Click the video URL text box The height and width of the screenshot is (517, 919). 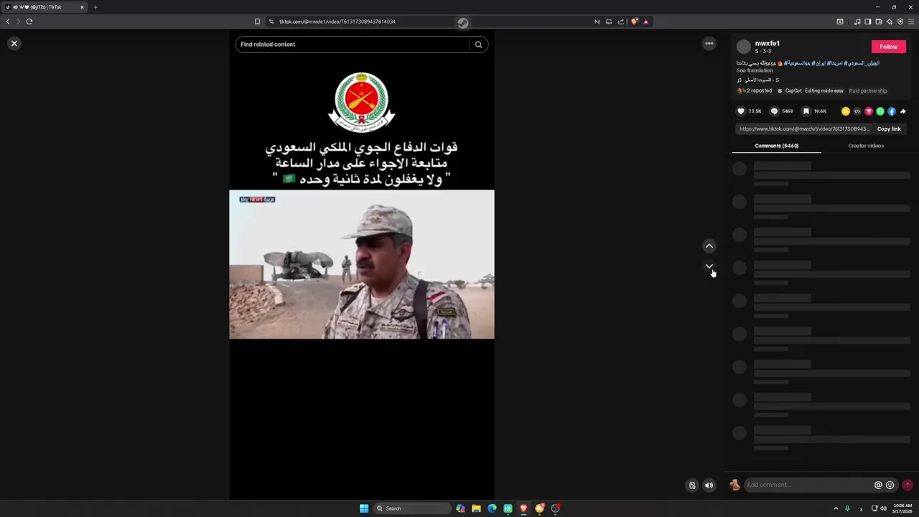pyautogui.click(x=804, y=129)
